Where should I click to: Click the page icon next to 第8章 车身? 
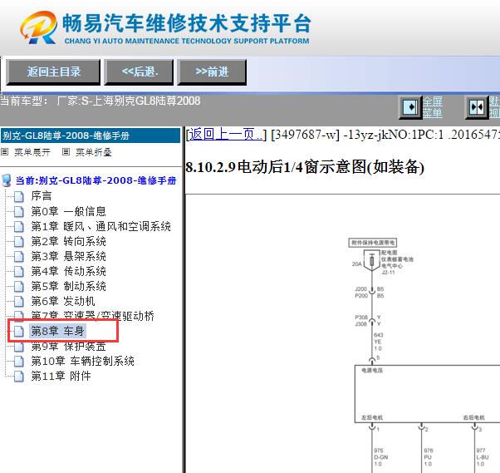point(19,332)
